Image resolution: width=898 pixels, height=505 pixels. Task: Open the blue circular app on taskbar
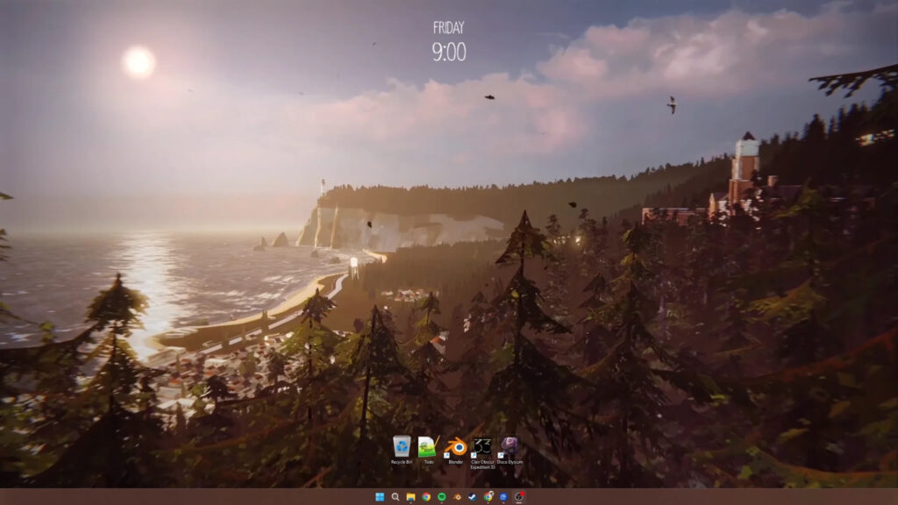click(503, 497)
